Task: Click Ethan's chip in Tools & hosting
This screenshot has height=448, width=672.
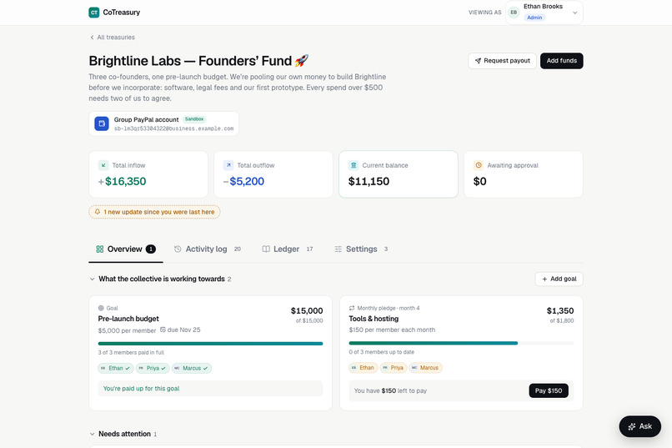Action: coord(363,368)
